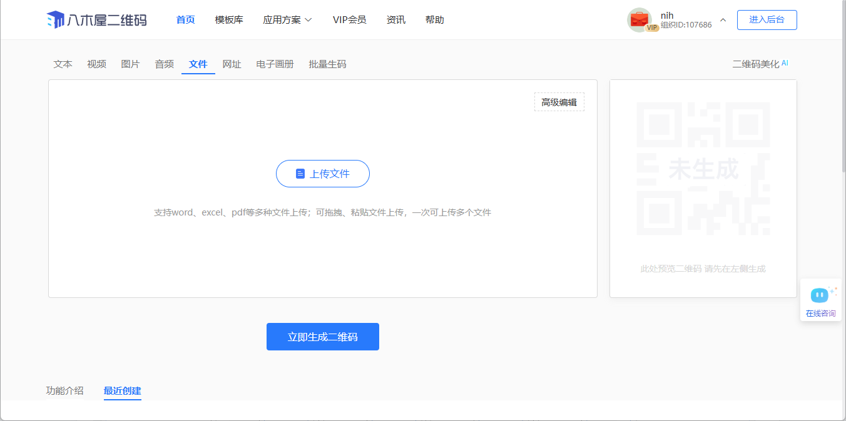
Task: Open the 模板库 navigation item
Action: [229, 20]
